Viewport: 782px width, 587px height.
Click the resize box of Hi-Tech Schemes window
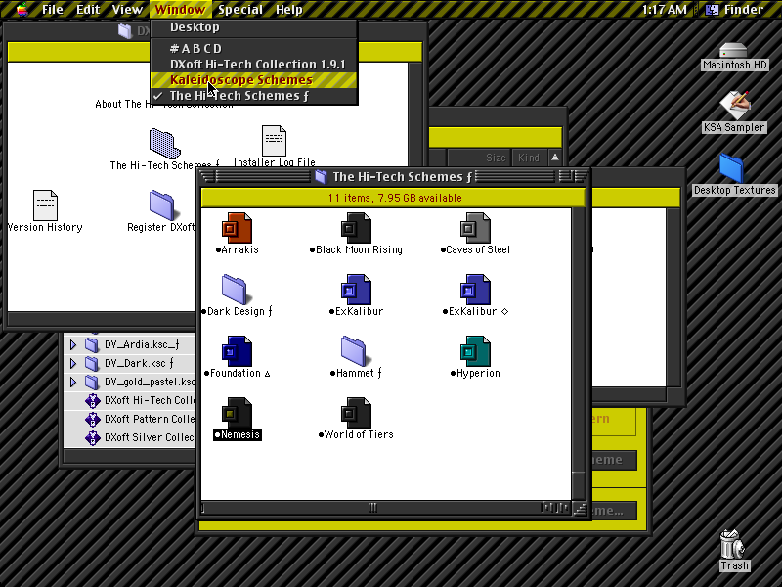(x=579, y=508)
